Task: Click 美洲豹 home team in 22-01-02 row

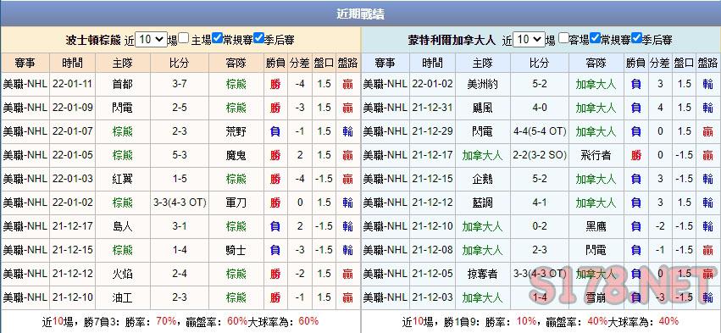Action: (x=482, y=84)
